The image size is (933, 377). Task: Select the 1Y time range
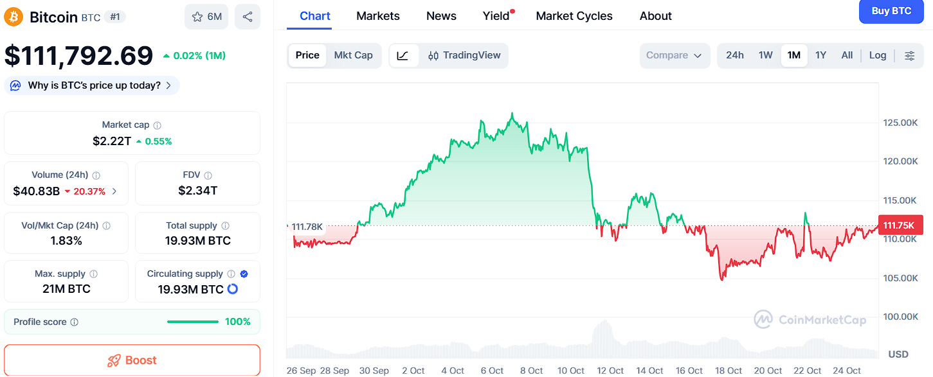(820, 56)
